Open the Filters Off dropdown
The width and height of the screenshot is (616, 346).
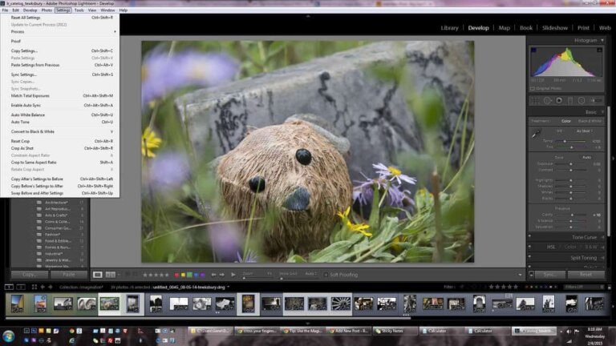point(584,288)
